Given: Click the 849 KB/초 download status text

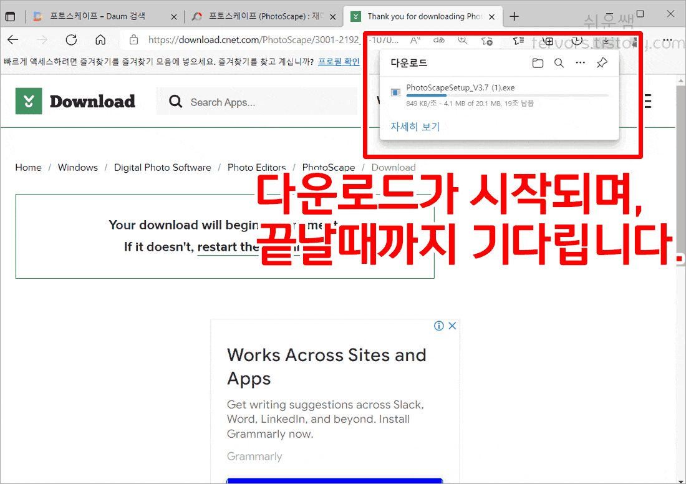Looking at the screenshot, I should (x=470, y=104).
